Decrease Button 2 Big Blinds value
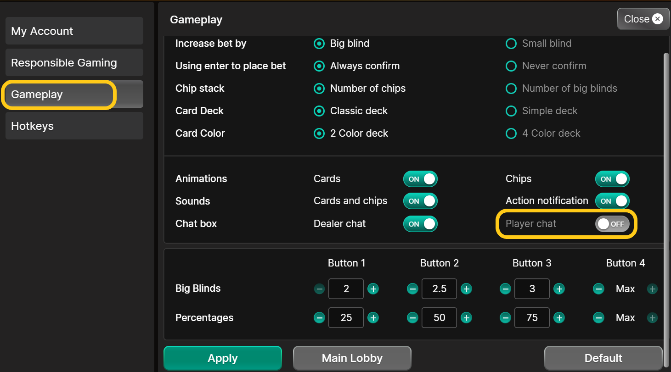 [x=412, y=289]
